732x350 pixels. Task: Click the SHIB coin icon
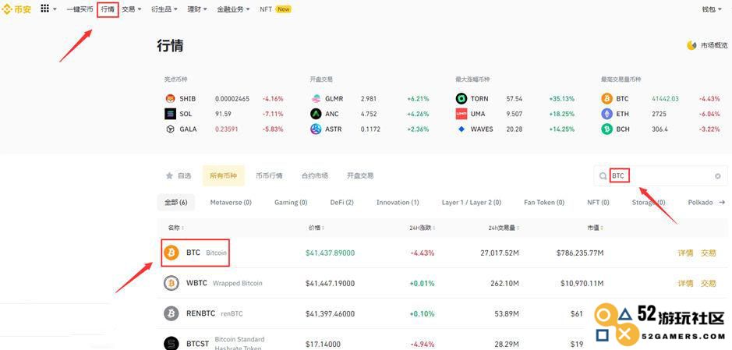[171, 99]
